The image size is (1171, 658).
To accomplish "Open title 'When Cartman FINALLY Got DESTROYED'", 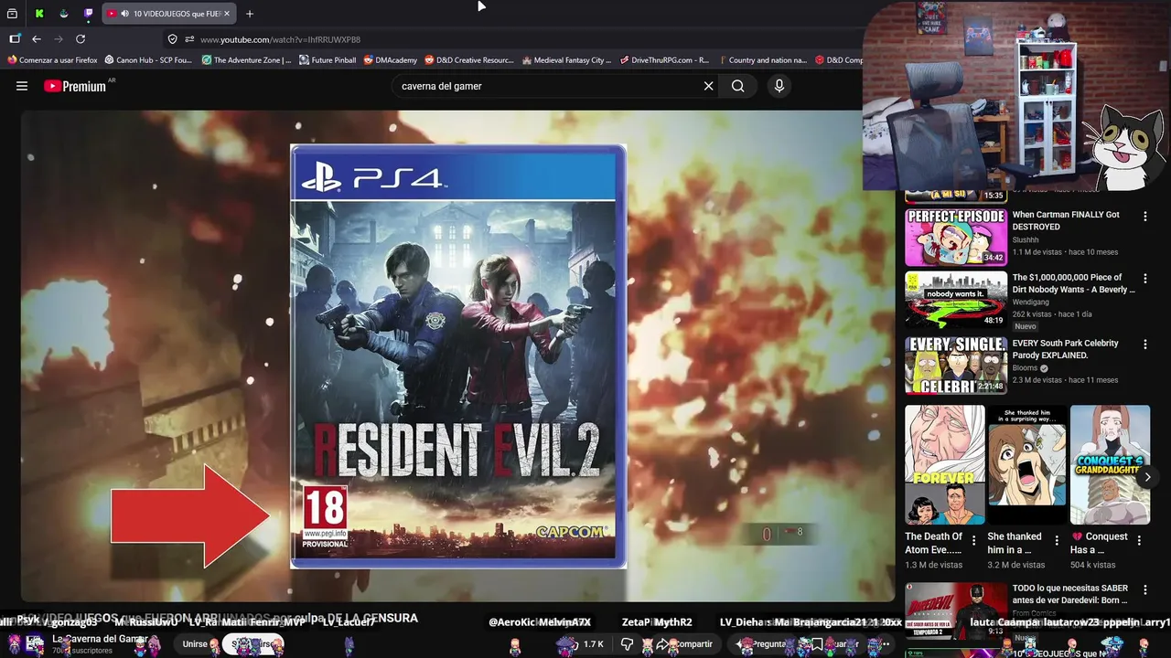I will 1066,220.
